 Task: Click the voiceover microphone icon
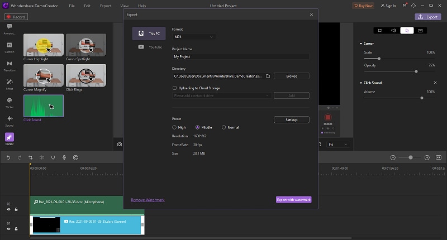coord(64,157)
